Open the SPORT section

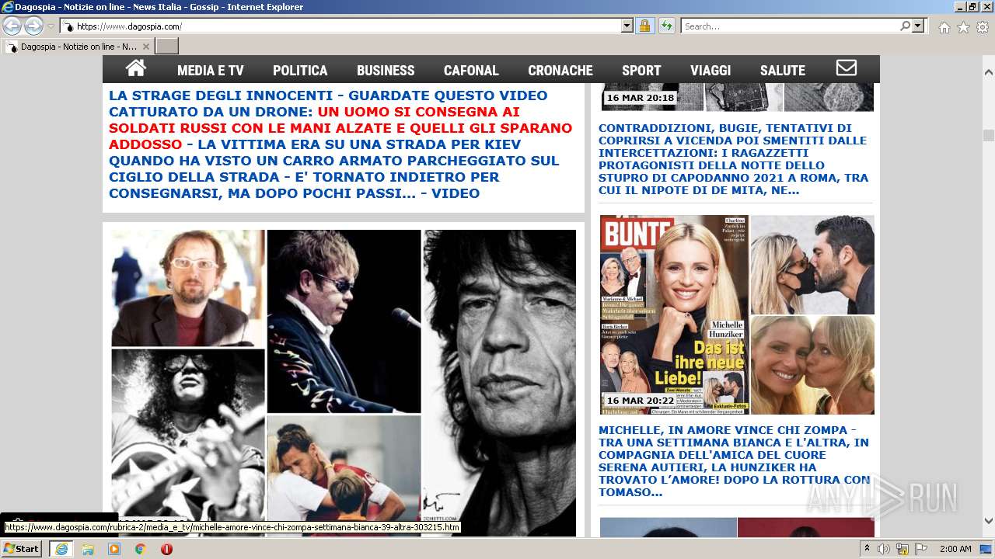tap(641, 71)
